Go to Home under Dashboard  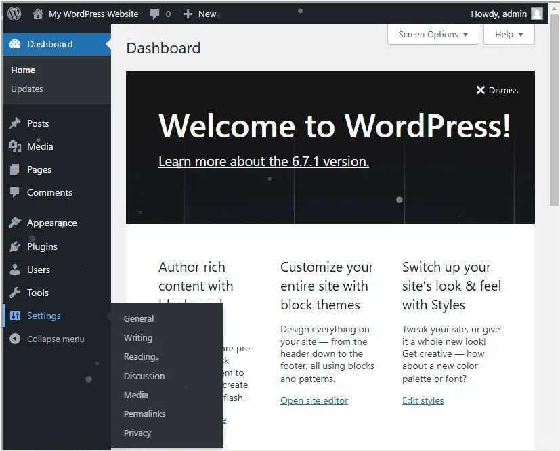23,70
